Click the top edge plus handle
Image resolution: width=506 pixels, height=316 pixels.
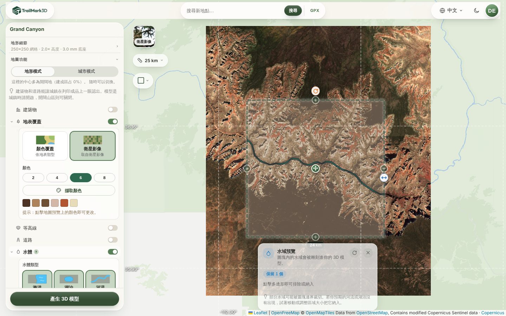point(316,100)
